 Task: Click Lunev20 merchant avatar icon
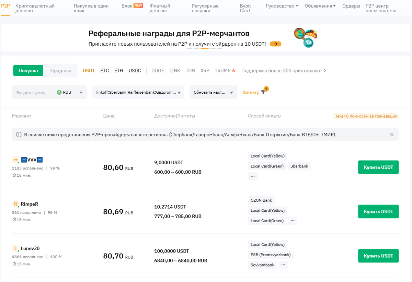click(x=15, y=249)
